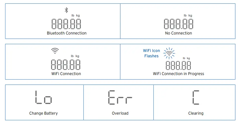Click the No Connection label

[179, 33]
